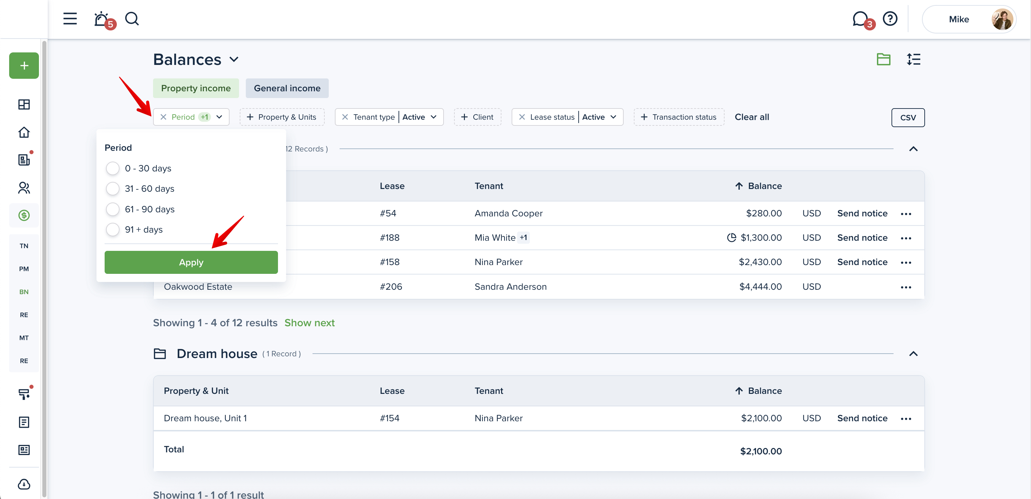Image resolution: width=1031 pixels, height=499 pixels.
Task: Select the 31 - 60 days option
Action: pos(113,189)
